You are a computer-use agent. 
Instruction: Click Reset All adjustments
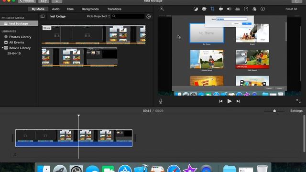coord(291,9)
